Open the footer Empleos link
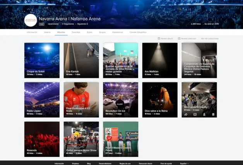 click(x=75, y=163)
